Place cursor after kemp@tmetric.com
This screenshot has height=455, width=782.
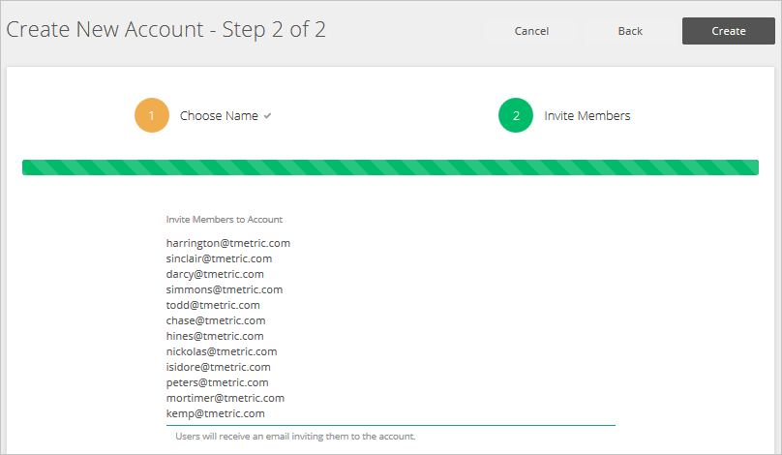click(x=265, y=413)
